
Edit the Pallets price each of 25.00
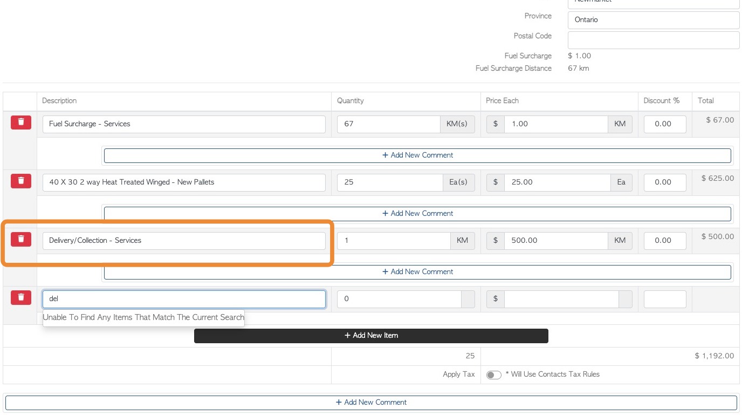tap(557, 182)
